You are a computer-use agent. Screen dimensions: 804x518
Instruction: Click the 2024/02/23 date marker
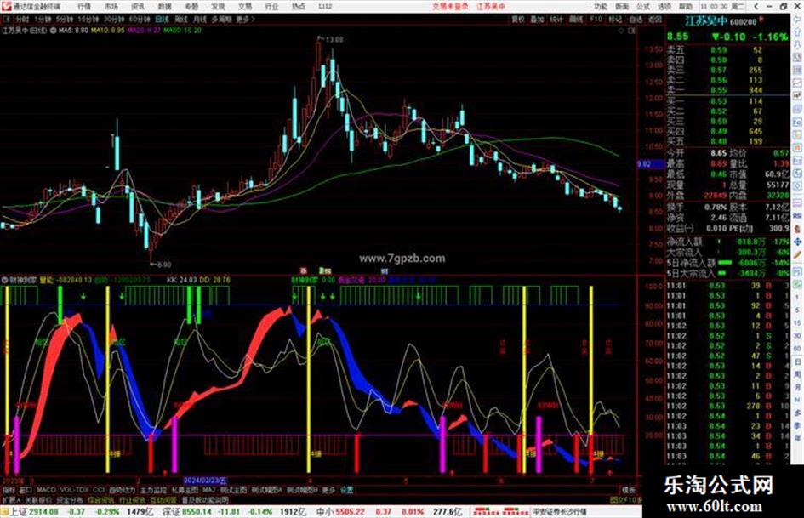coord(205,481)
